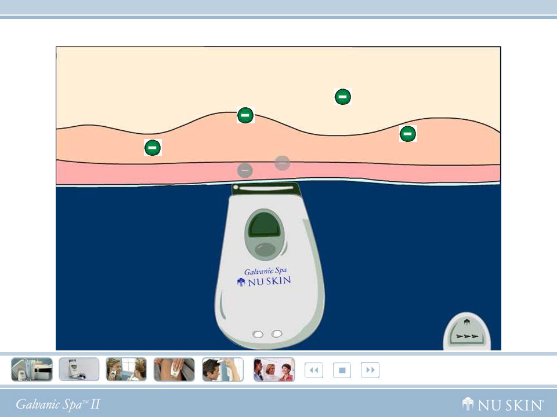Click the small device icon with three arrows
Screen dimensions: 557x417
click(466, 331)
